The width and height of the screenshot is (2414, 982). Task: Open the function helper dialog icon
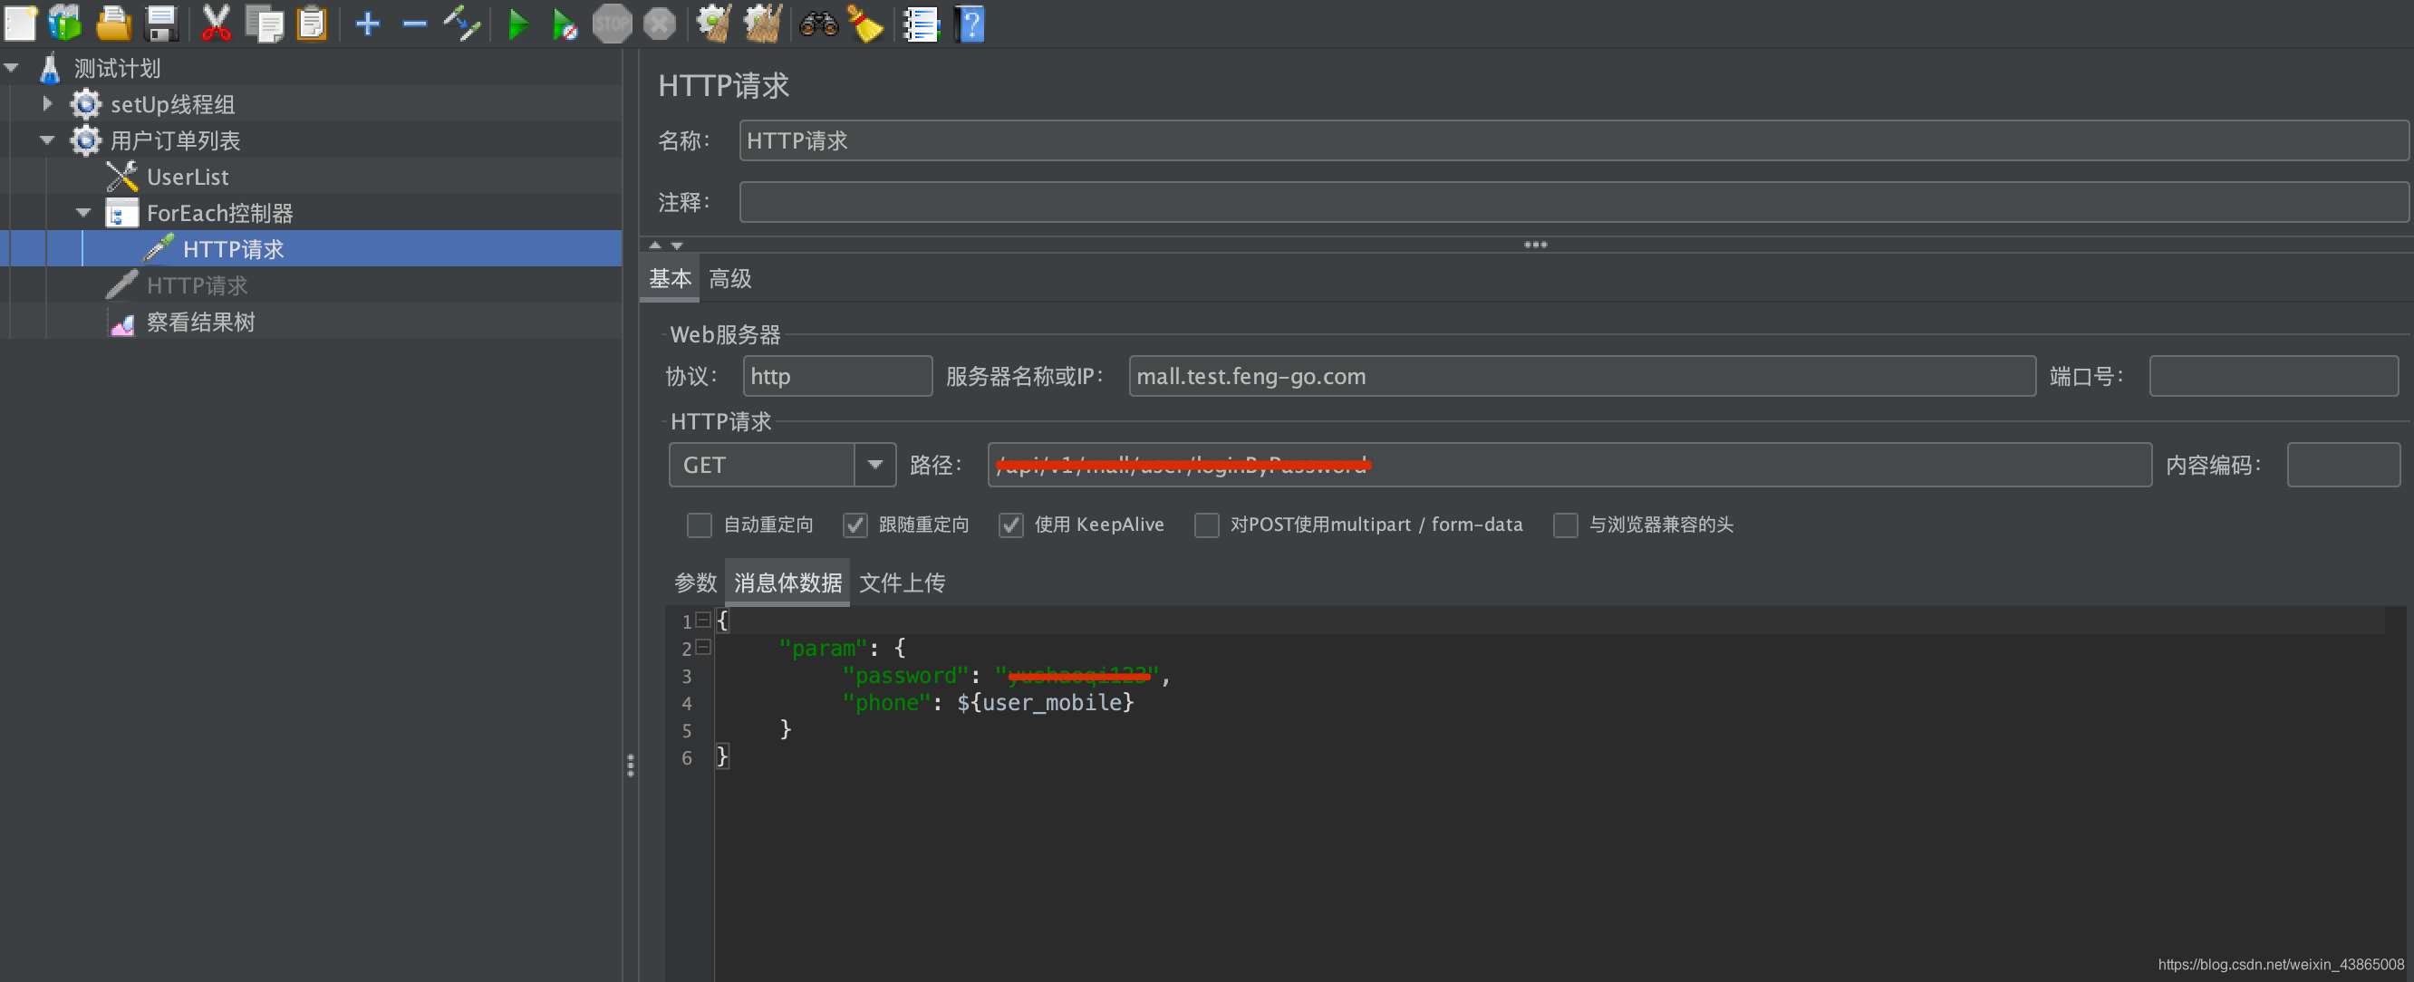pos(921,24)
